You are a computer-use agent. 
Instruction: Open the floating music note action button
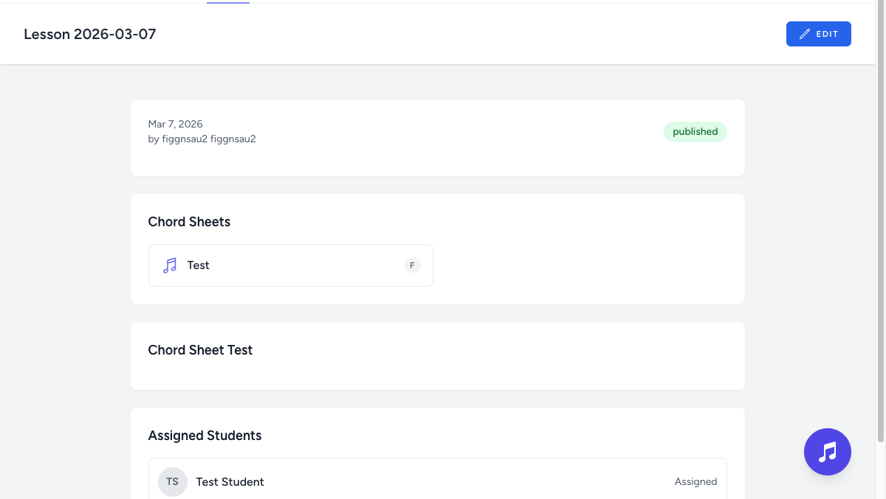(x=827, y=451)
